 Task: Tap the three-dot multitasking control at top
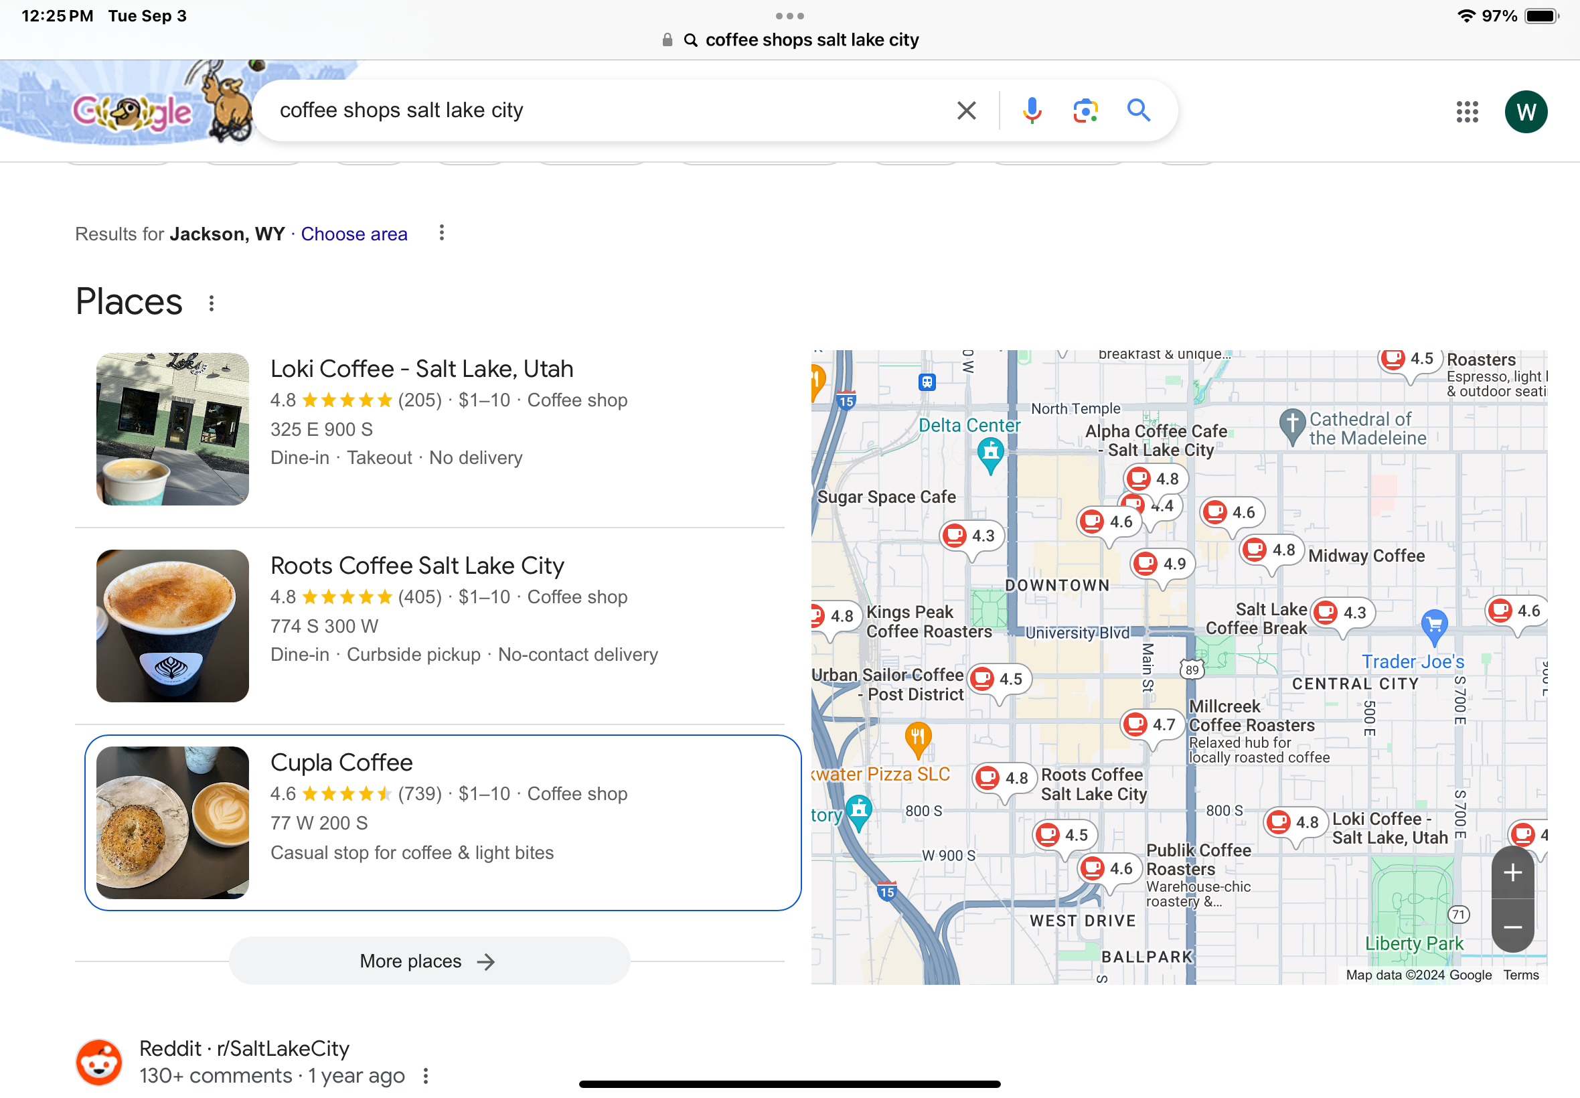(x=789, y=15)
